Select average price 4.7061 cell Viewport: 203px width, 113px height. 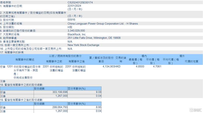click(x=157, y=66)
